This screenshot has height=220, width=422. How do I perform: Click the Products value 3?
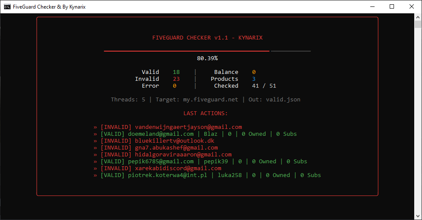pyautogui.click(x=254, y=79)
